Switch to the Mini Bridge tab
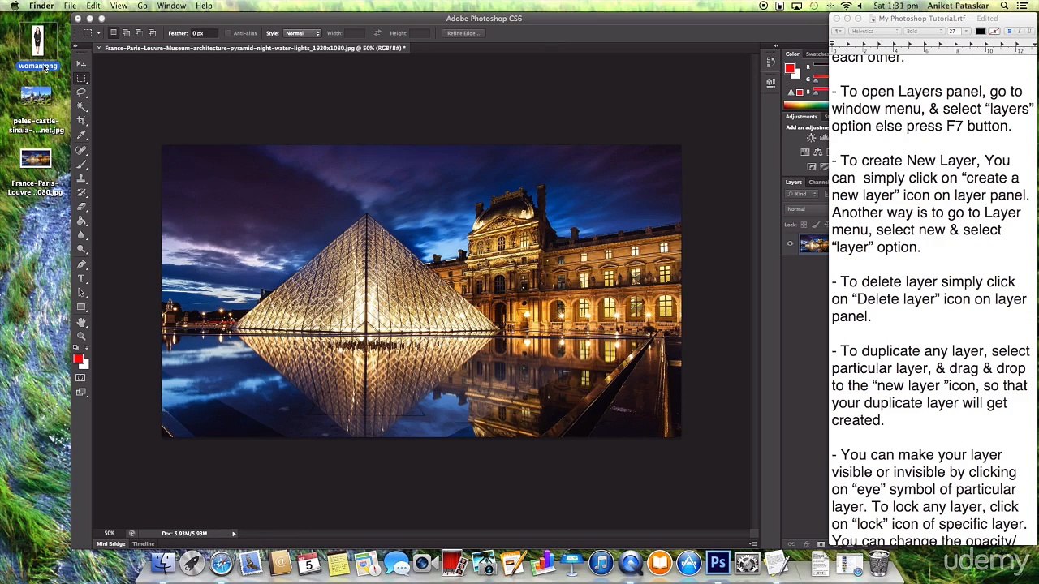1039x584 pixels. [111, 544]
